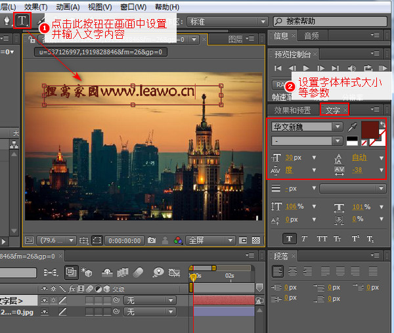Hide the text layer eye toggle
The image size is (394, 333).
tap(45, 300)
